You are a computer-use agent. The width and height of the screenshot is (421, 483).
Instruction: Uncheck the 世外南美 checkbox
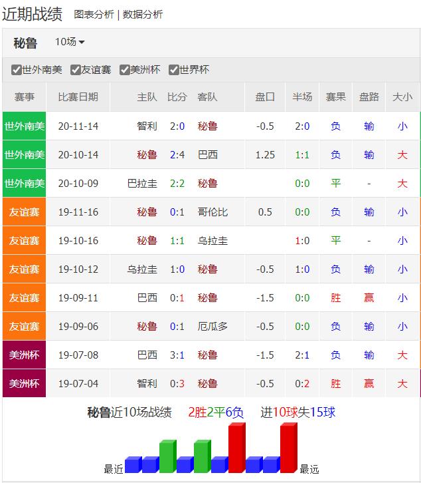click(x=17, y=70)
